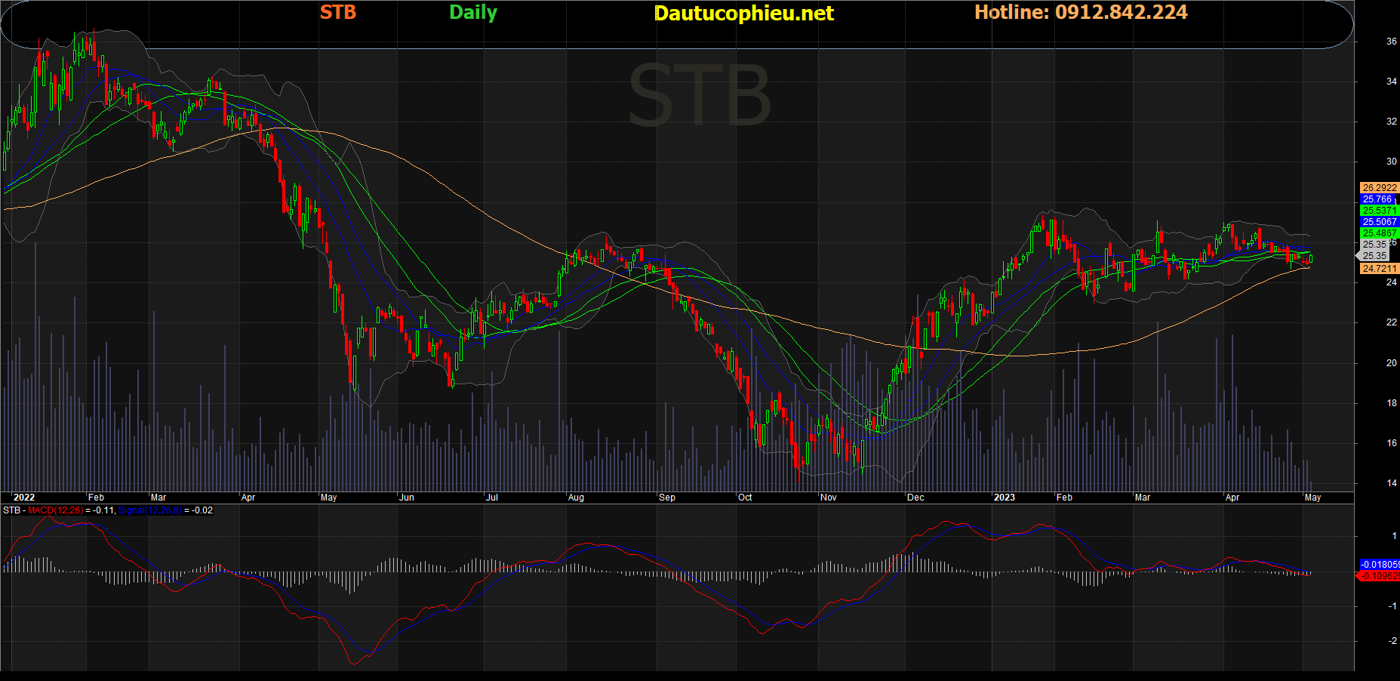
Task: Click the Aug month marker on time axis
Action: pos(576,498)
